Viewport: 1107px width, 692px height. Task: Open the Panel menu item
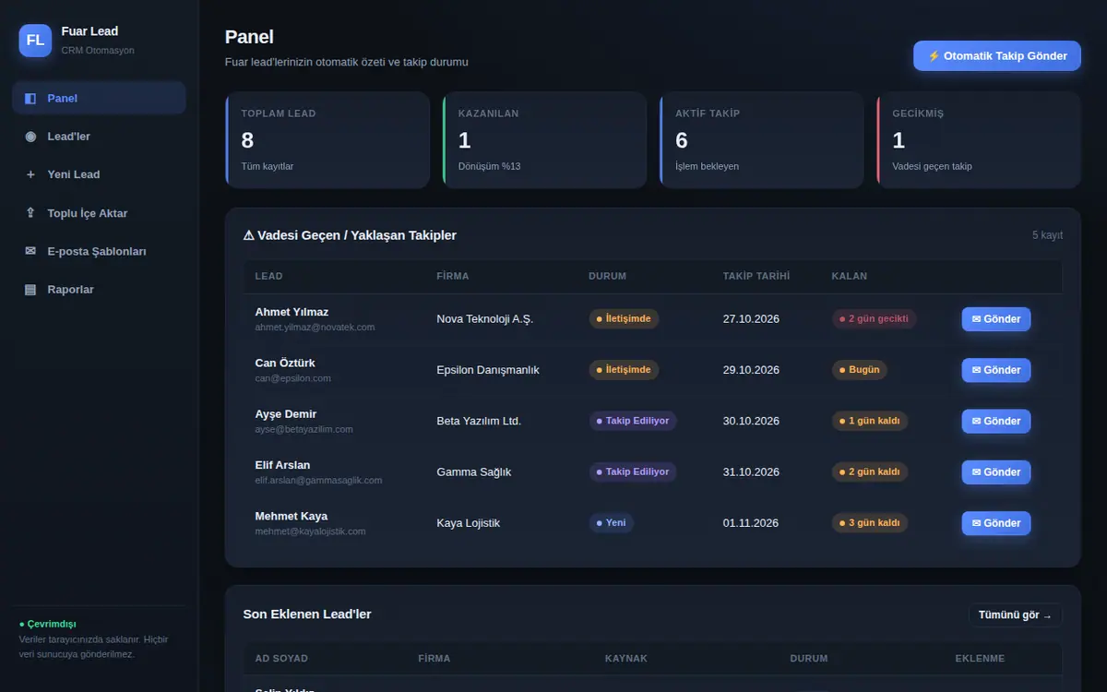click(100, 98)
